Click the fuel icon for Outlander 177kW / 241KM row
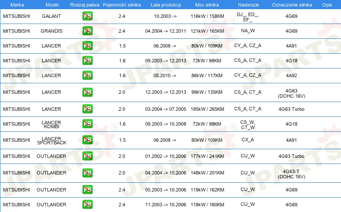This screenshot has height=212, width=341. [87, 156]
